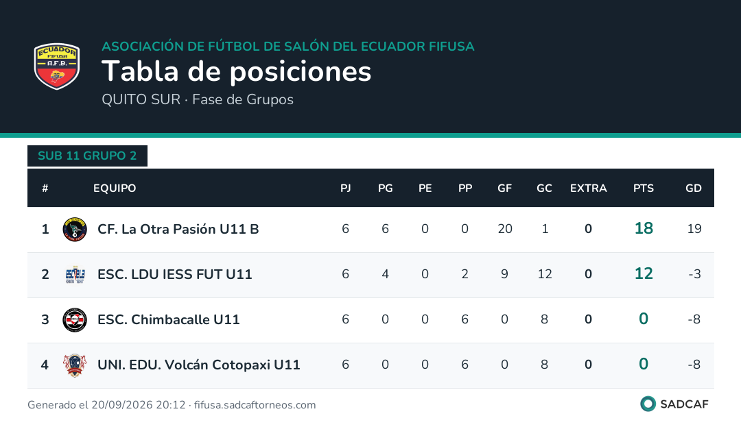Click the SADCAF ring logo icon

point(648,404)
